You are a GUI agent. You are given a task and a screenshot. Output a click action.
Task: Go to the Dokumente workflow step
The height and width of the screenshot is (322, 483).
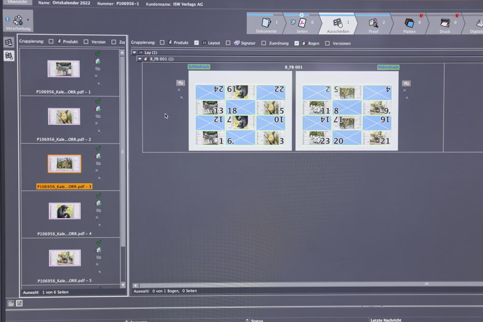point(267,24)
